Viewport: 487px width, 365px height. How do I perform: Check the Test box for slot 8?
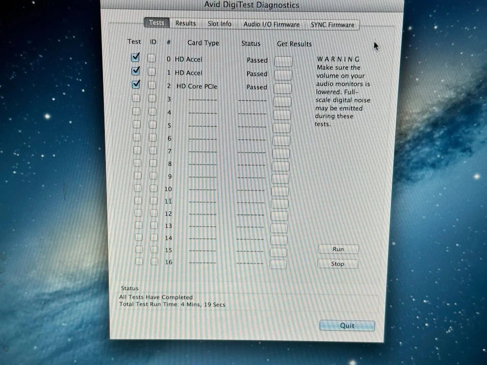[x=137, y=163]
